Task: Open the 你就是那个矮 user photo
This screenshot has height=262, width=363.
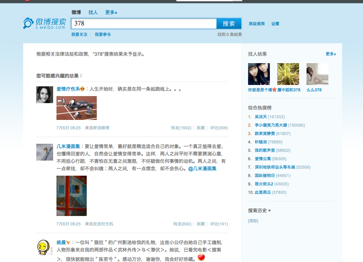Action: (x=259, y=74)
